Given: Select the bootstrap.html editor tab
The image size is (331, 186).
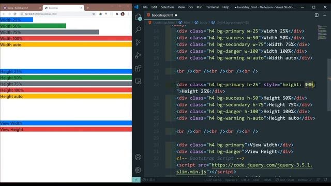Looking at the screenshot, I should (162, 15).
